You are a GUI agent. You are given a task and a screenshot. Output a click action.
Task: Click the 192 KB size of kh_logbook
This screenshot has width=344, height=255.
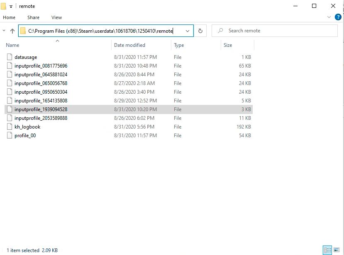click(244, 127)
